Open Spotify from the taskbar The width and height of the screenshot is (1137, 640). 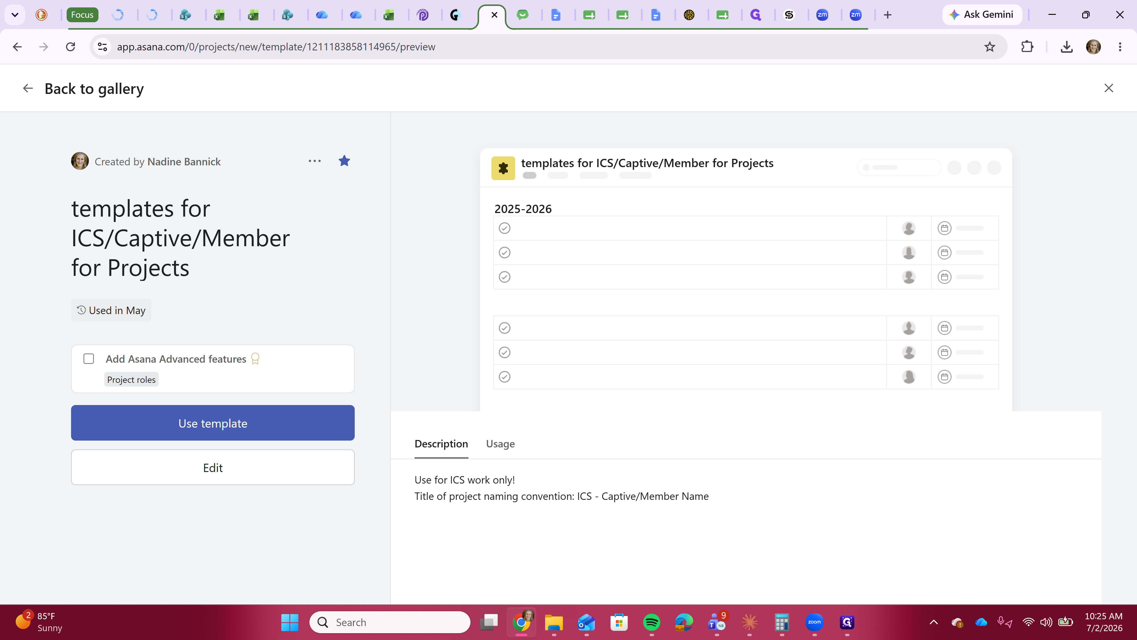click(x=651, y=622)
